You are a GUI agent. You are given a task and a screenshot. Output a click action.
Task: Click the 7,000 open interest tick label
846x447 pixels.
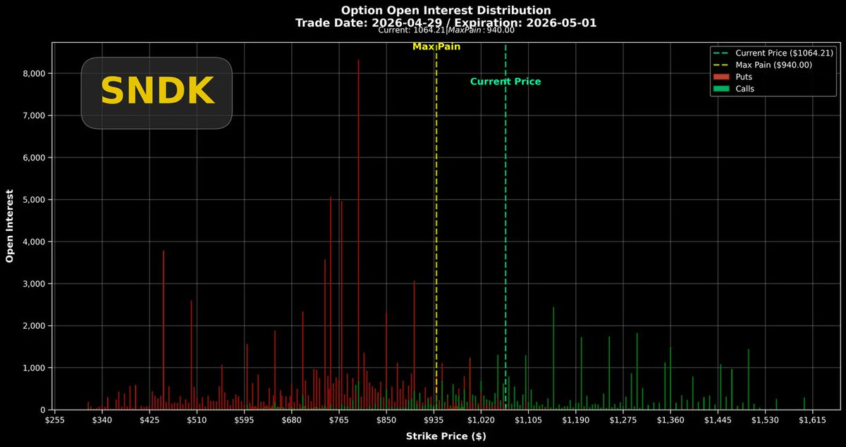[34, 115]
